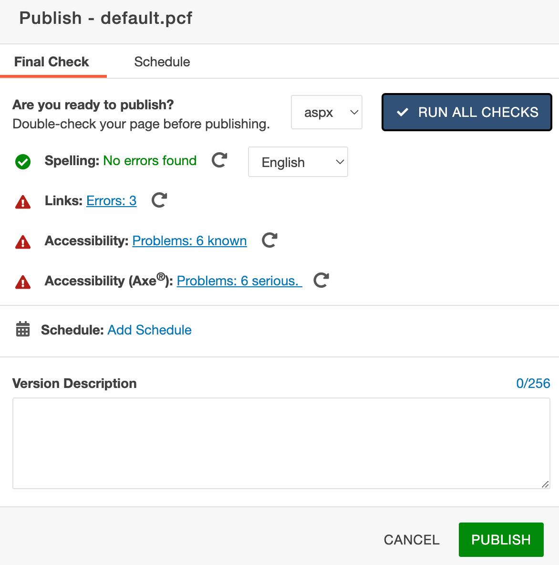559x565 pixels.
Task: Refresh the Accessibility check
Action: (x=269, y=241)
